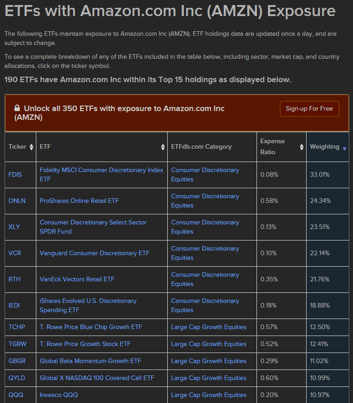Select the 0.60% expense ratio cell
Screen dimensions: 353x403
pyautogui.click(x=281, y=378)
